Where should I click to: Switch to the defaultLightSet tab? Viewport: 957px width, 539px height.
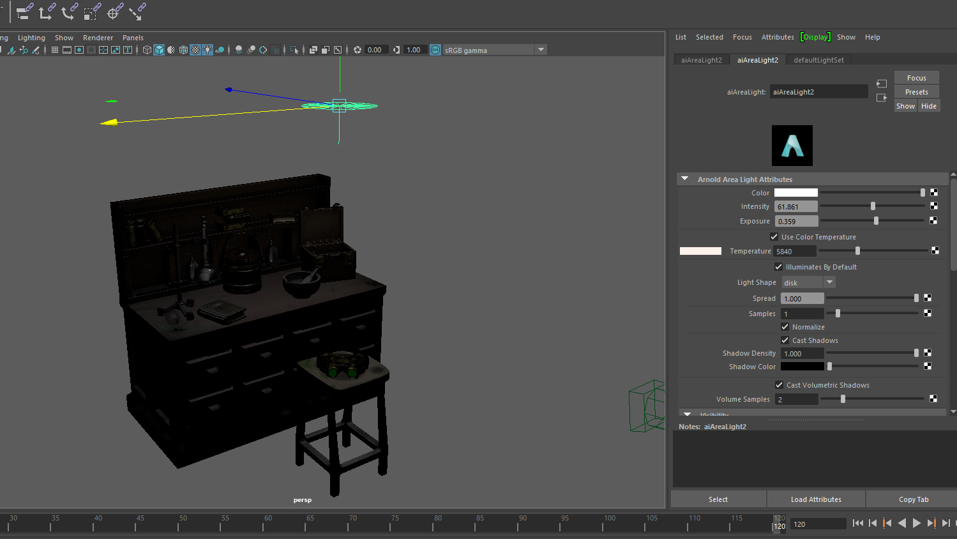coord(818,60)
